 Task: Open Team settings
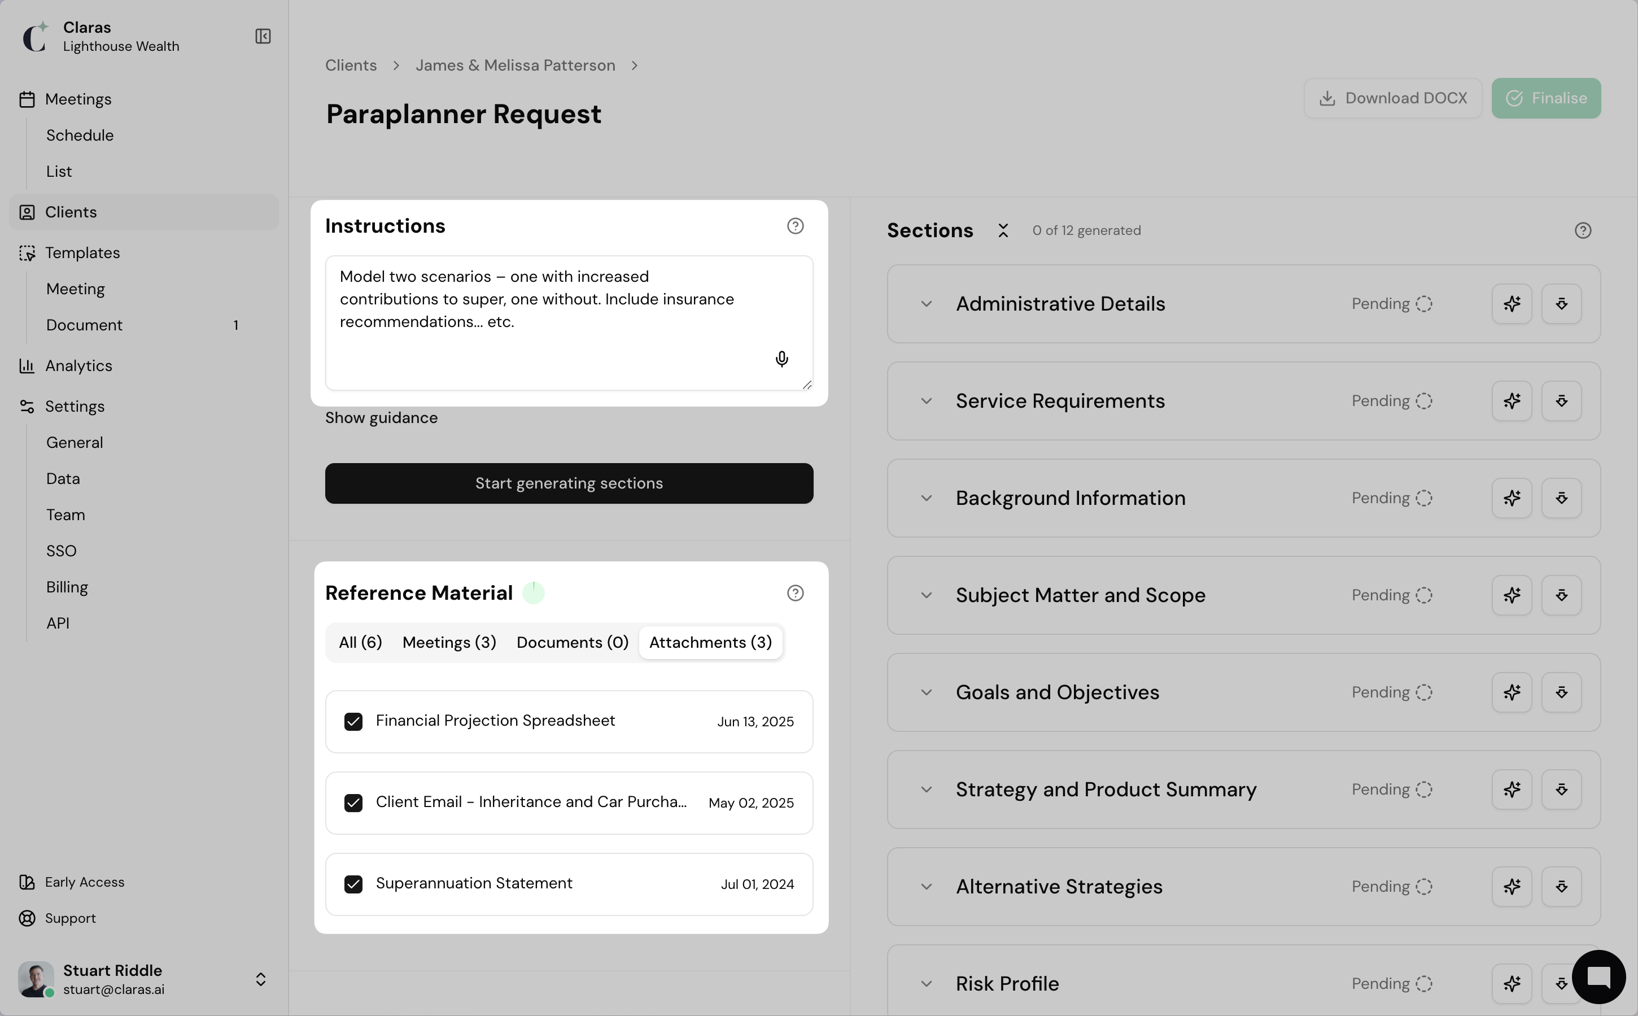[x=66, y=514]
